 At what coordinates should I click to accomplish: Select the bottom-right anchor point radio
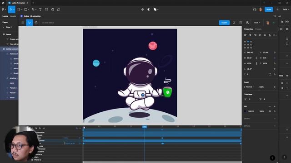coord(251,48)
